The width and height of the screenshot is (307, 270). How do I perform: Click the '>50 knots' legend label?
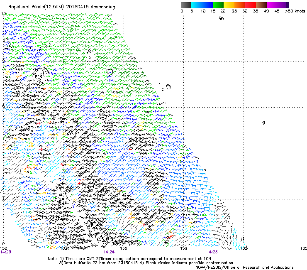click(295, 11)
